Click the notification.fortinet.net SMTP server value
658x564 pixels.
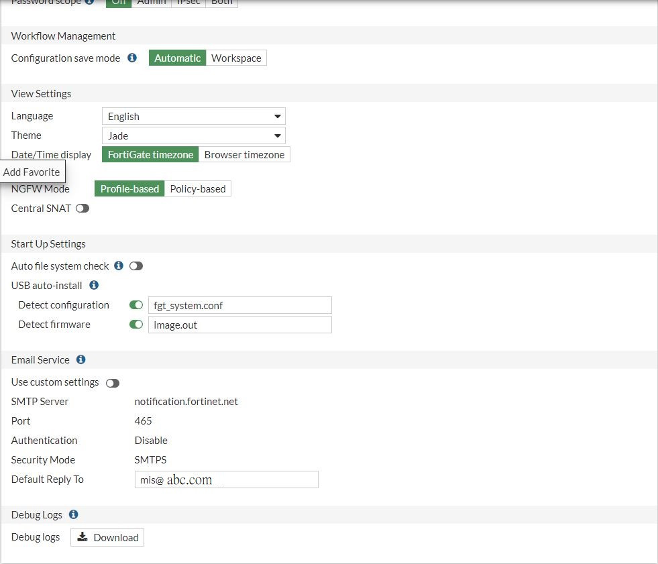click(186, 401)
